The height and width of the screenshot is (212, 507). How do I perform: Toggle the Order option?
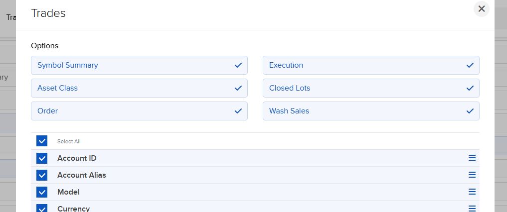coord(139,111)
